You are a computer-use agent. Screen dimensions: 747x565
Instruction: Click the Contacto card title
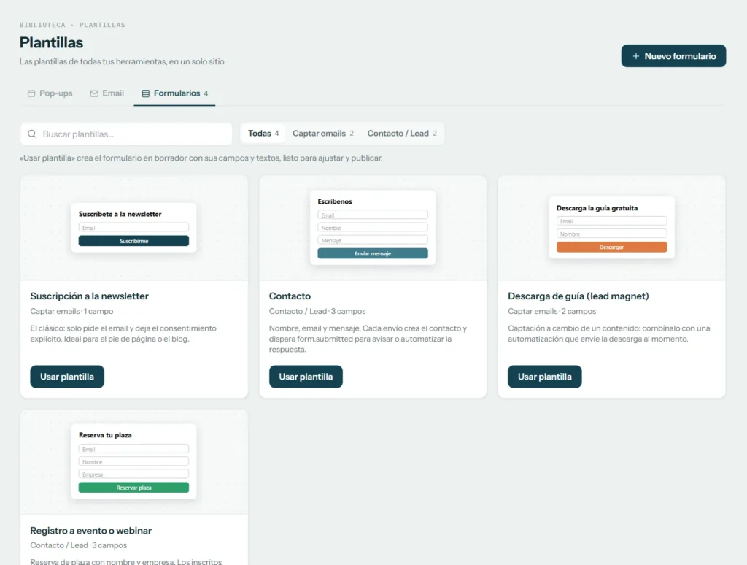[290, 296]
